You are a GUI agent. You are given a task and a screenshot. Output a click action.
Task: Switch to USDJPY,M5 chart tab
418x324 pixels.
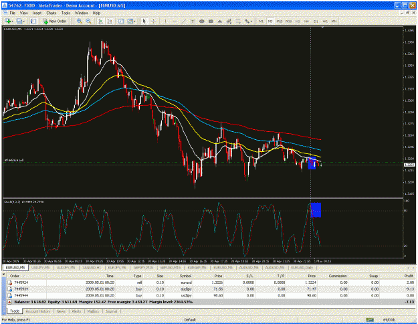coord(41,267)
